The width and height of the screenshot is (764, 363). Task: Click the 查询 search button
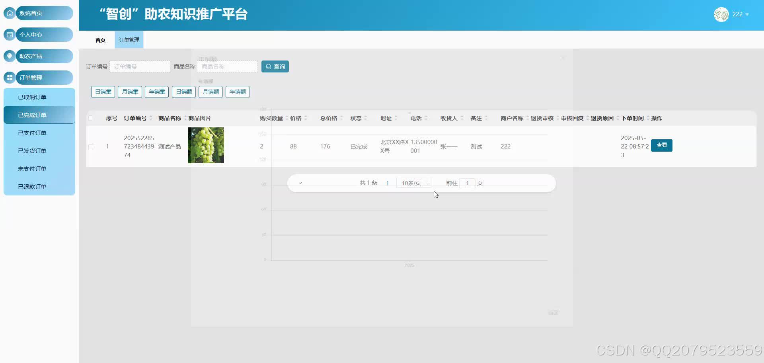(x=275, y=66)
